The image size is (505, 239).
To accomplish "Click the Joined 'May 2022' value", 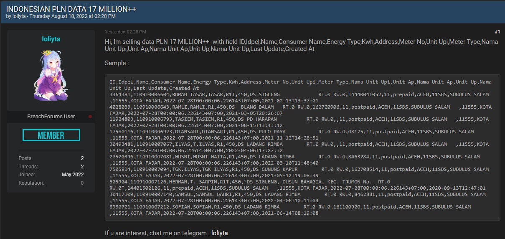I will (73, 175).
